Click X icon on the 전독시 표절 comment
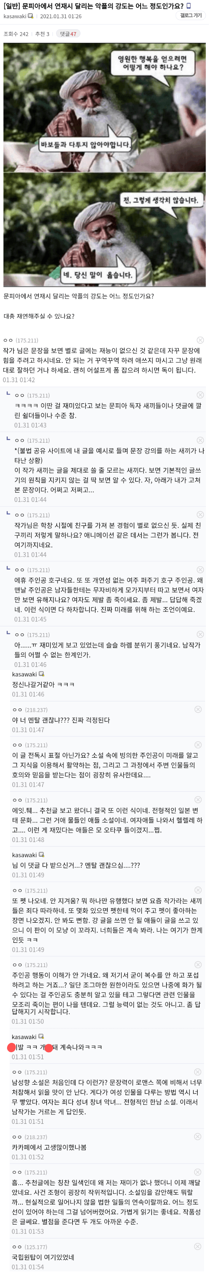This screenshot has width=210, height=1284. (x=198, y=745)
